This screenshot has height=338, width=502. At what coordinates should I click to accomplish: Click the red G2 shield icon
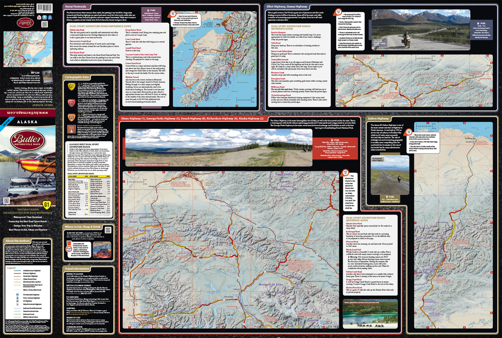[71, 102]
